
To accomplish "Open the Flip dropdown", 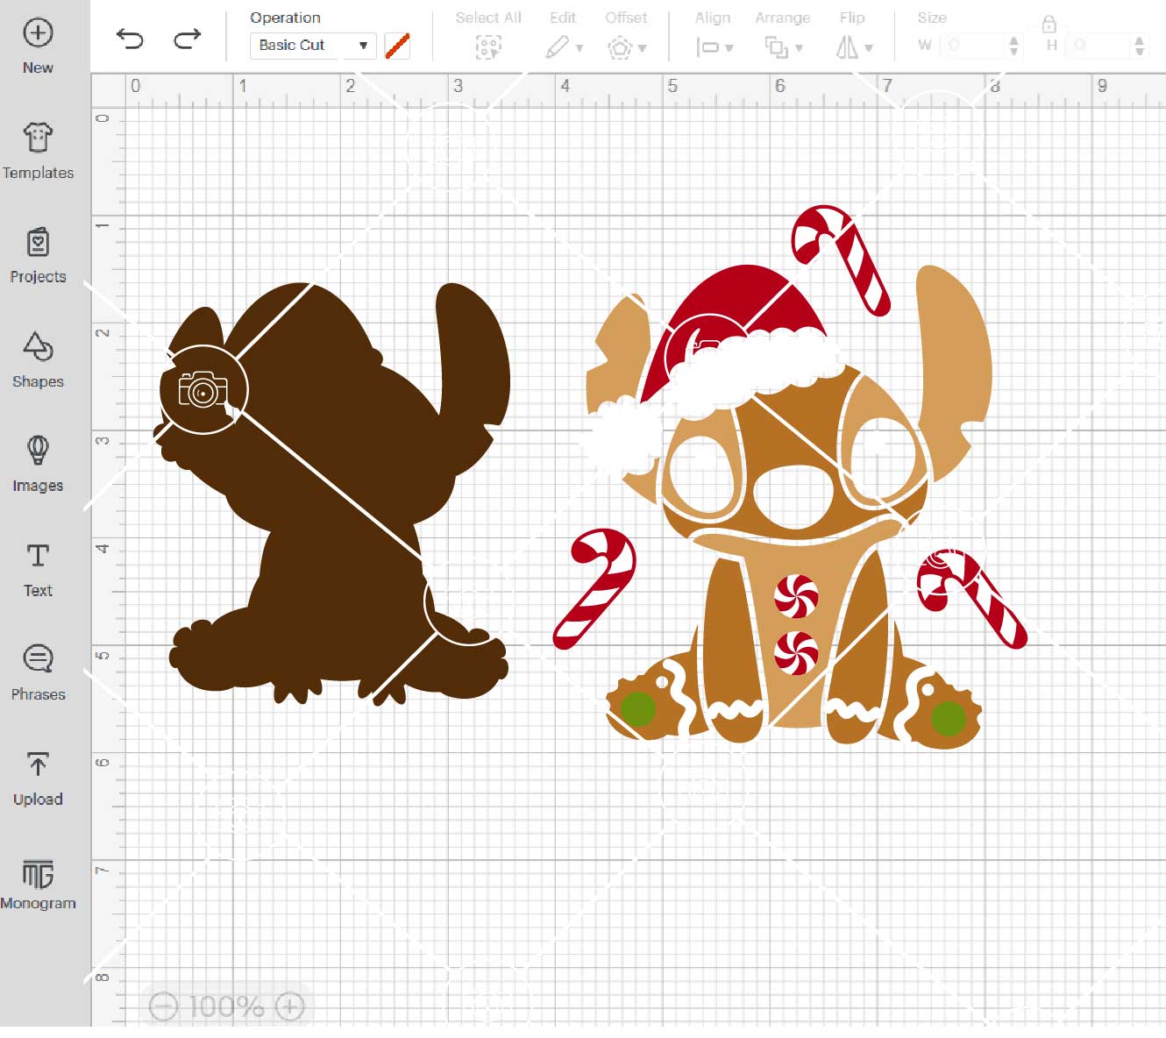I will click(855, 46).
